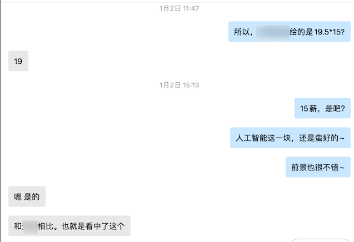354x242 pixels.
Task: Select the 15薪,是吧? message bubble
Action: (x=322, y=108)
